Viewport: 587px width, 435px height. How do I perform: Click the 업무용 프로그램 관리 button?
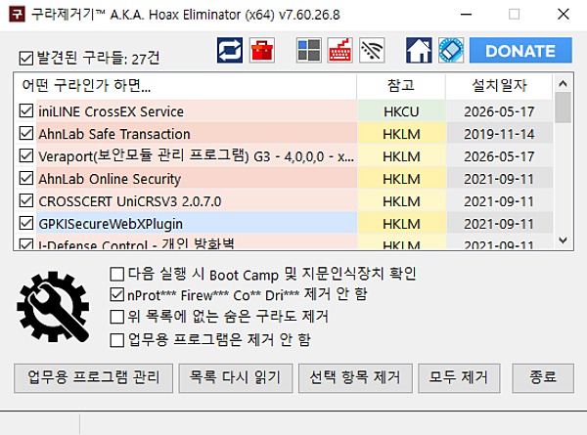pyautogui.click(x=94, y=377)
